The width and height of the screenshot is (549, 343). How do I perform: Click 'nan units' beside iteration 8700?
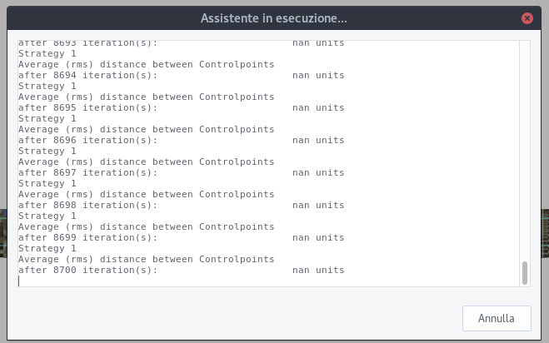click(318, 271)
